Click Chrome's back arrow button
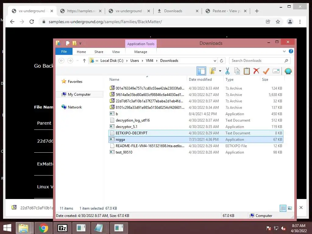 (12, 22)
